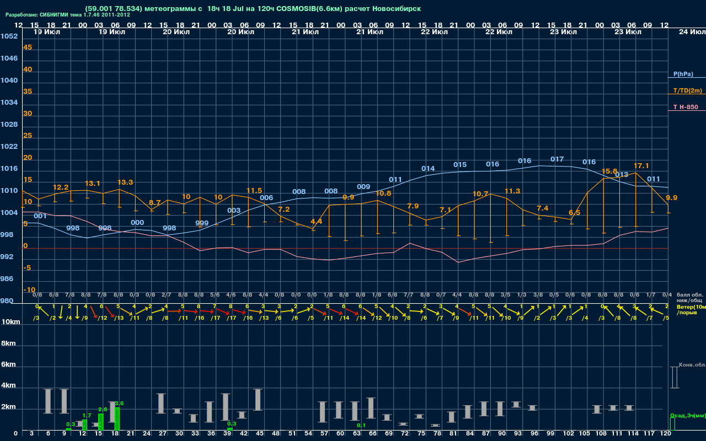The image size is (706, 441).
Task: Click temperature value 12.2
Action: pyautogui.click(x=61, y=187)
